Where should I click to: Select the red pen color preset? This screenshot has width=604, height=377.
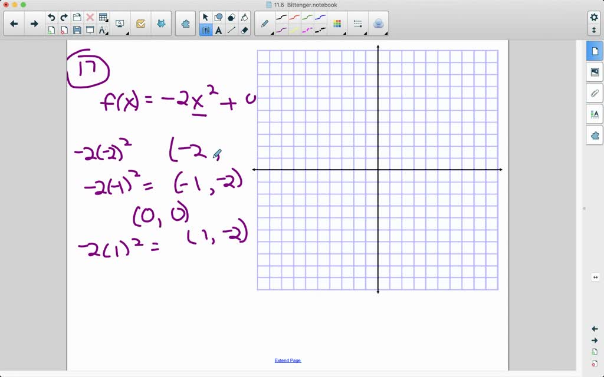[295, 18]
